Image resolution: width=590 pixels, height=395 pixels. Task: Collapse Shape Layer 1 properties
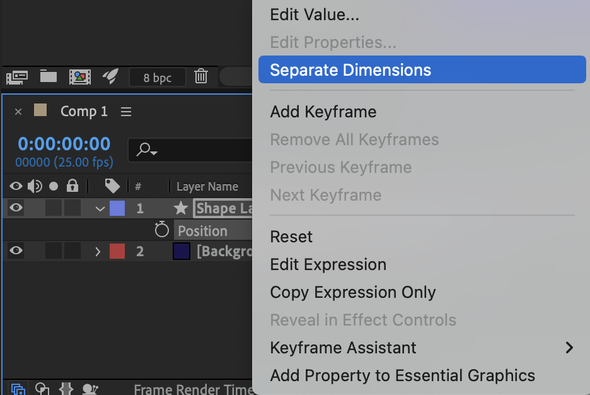tap(100, 209)
